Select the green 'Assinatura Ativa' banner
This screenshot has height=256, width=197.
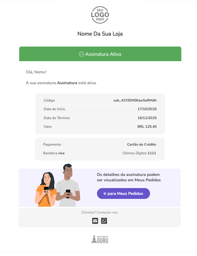100,54
